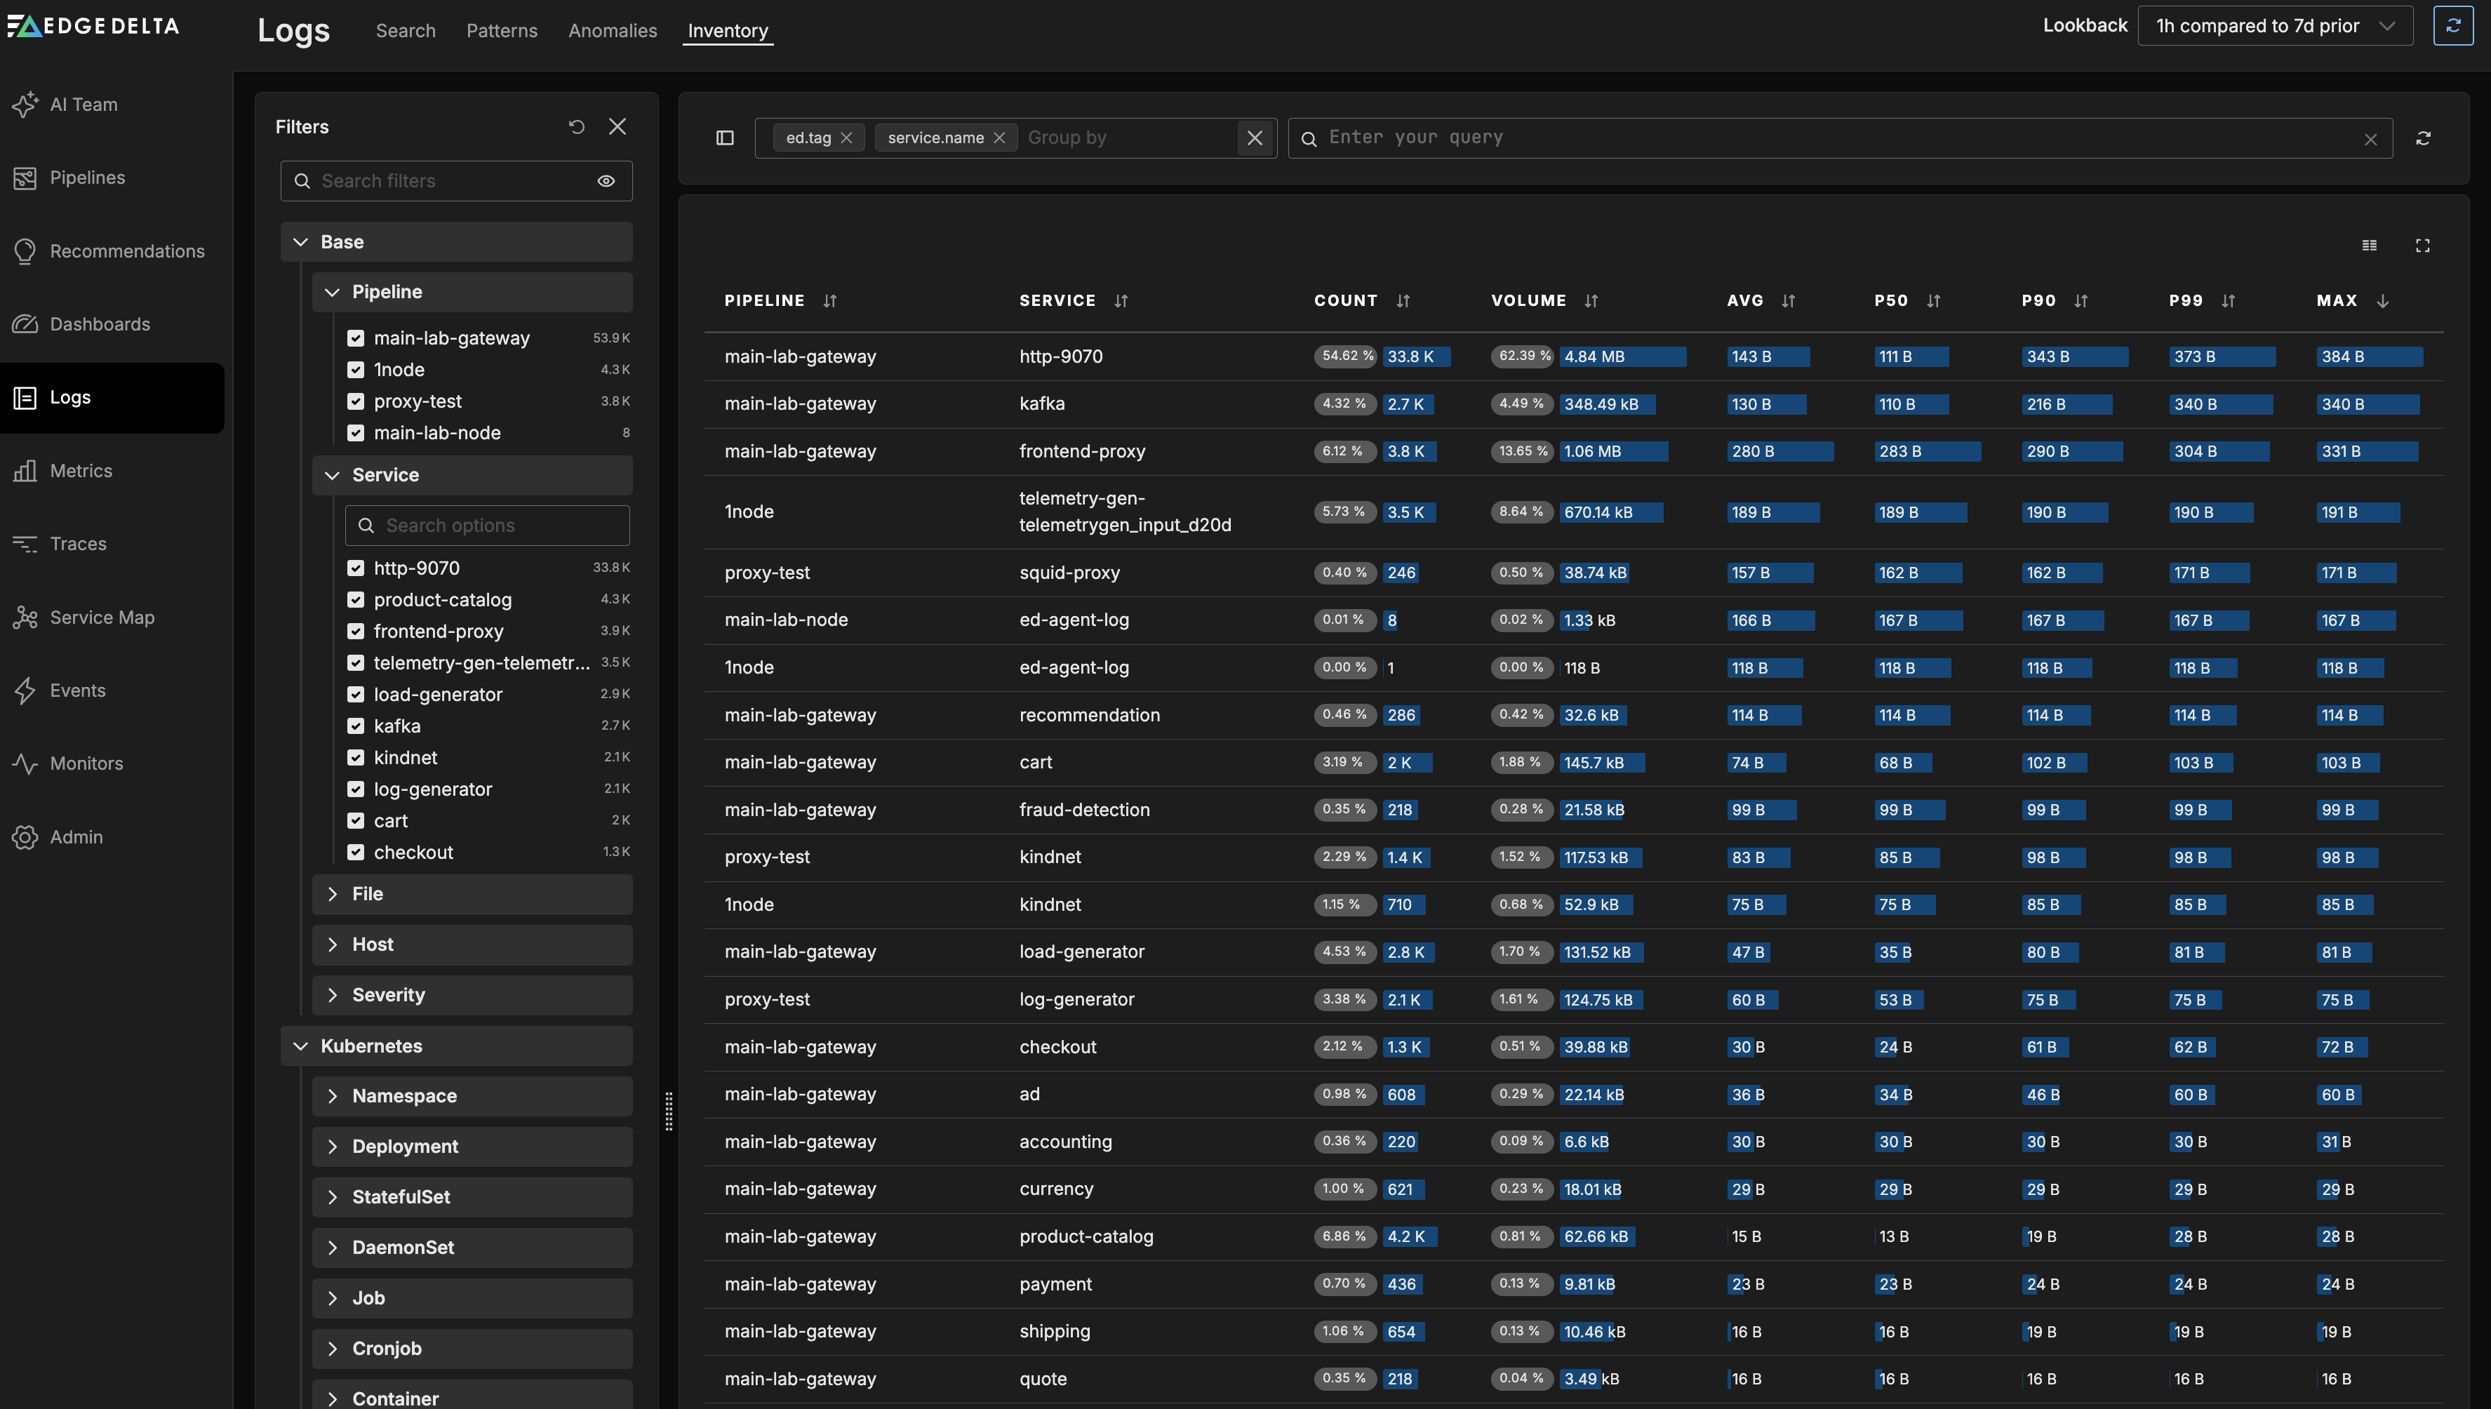Image resolution: width=2491 pixels, height=1409 pixels.
Task: Uncheck the main-lab-gateway pipeline filter
Action: click(356, 338)
